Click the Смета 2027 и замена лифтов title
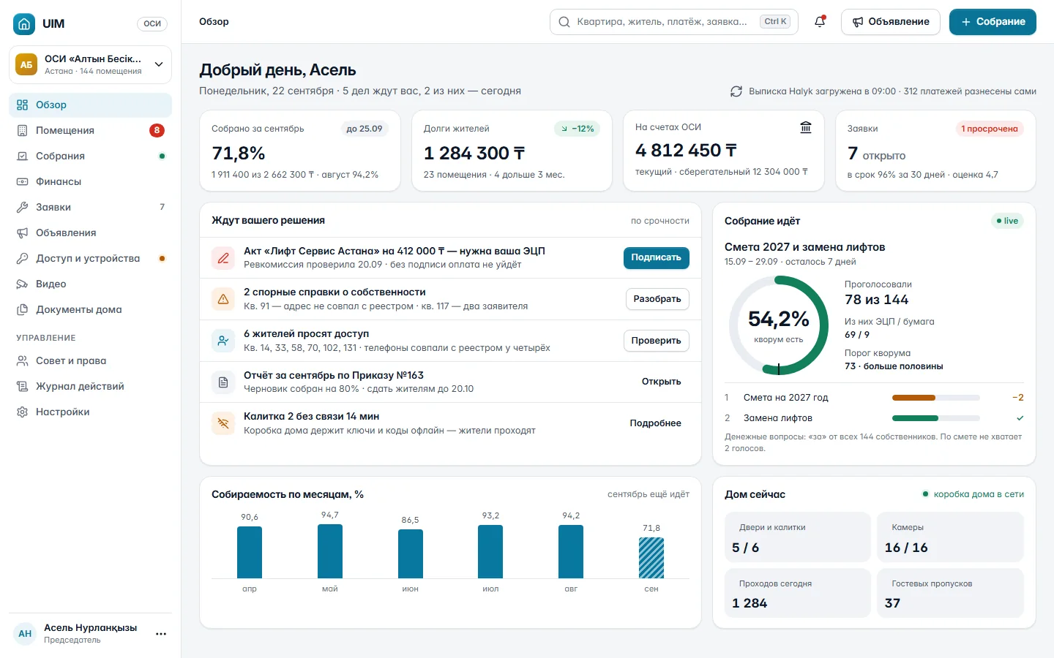 tap(805, 247)
